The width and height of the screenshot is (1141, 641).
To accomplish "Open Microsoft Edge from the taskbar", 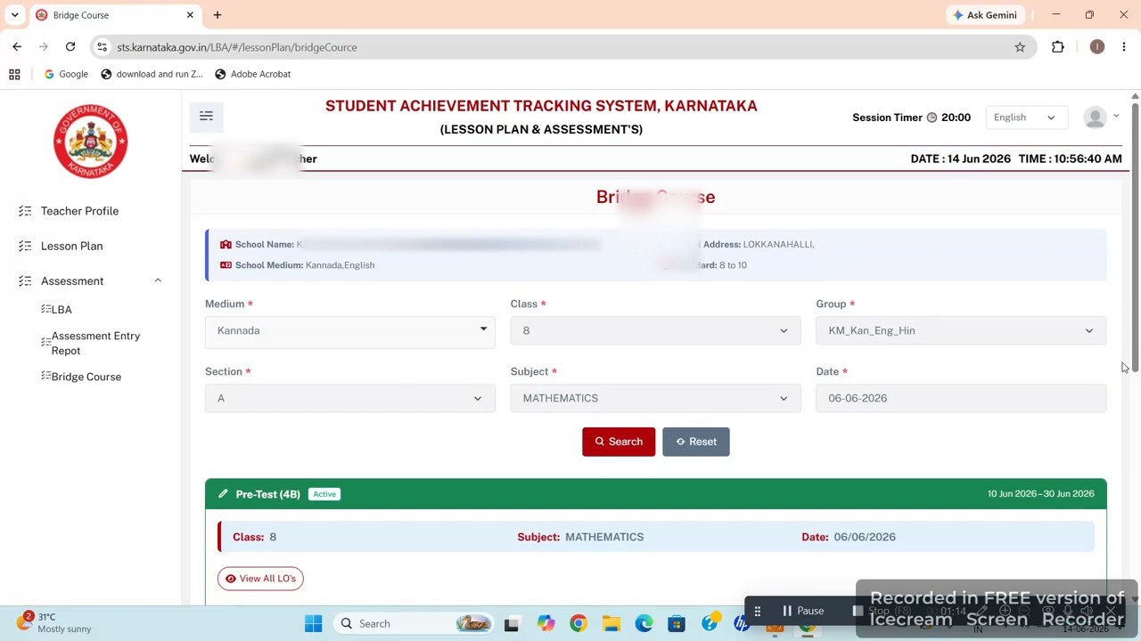I will tap(644, 624).
